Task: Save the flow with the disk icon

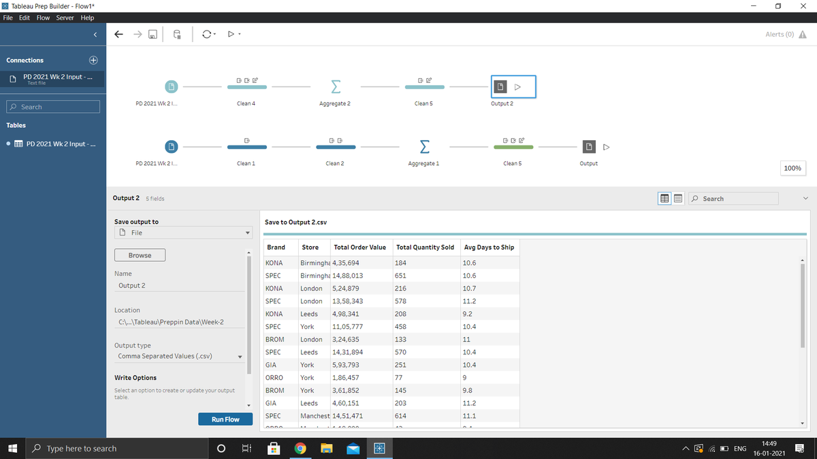Action: coord(153,34)
